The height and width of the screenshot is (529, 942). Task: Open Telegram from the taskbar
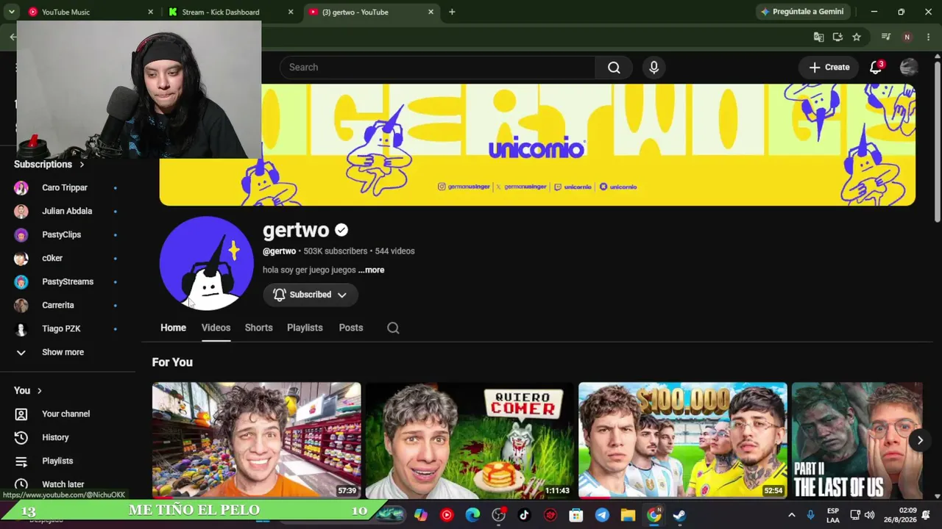[602, 515]
